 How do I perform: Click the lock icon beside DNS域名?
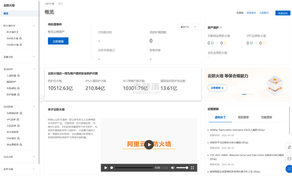[18, 138]
